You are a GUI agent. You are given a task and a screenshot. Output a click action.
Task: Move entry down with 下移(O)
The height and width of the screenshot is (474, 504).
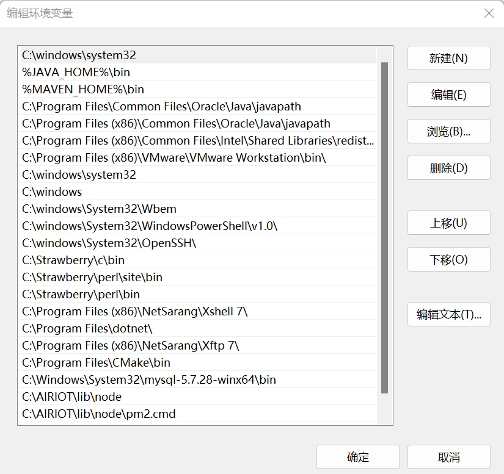448,259
